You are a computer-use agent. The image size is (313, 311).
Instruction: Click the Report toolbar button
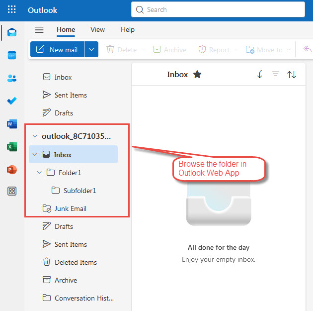point(214,50)
